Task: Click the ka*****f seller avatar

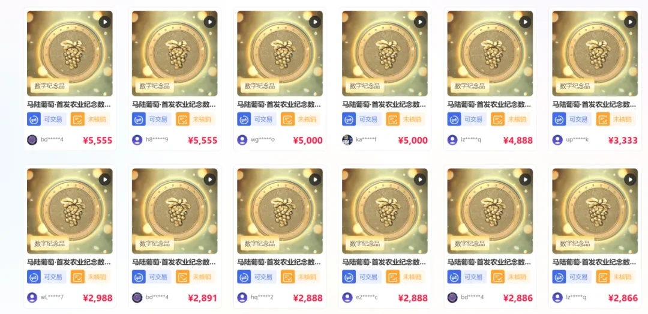Action: click(x=347, y=140)
